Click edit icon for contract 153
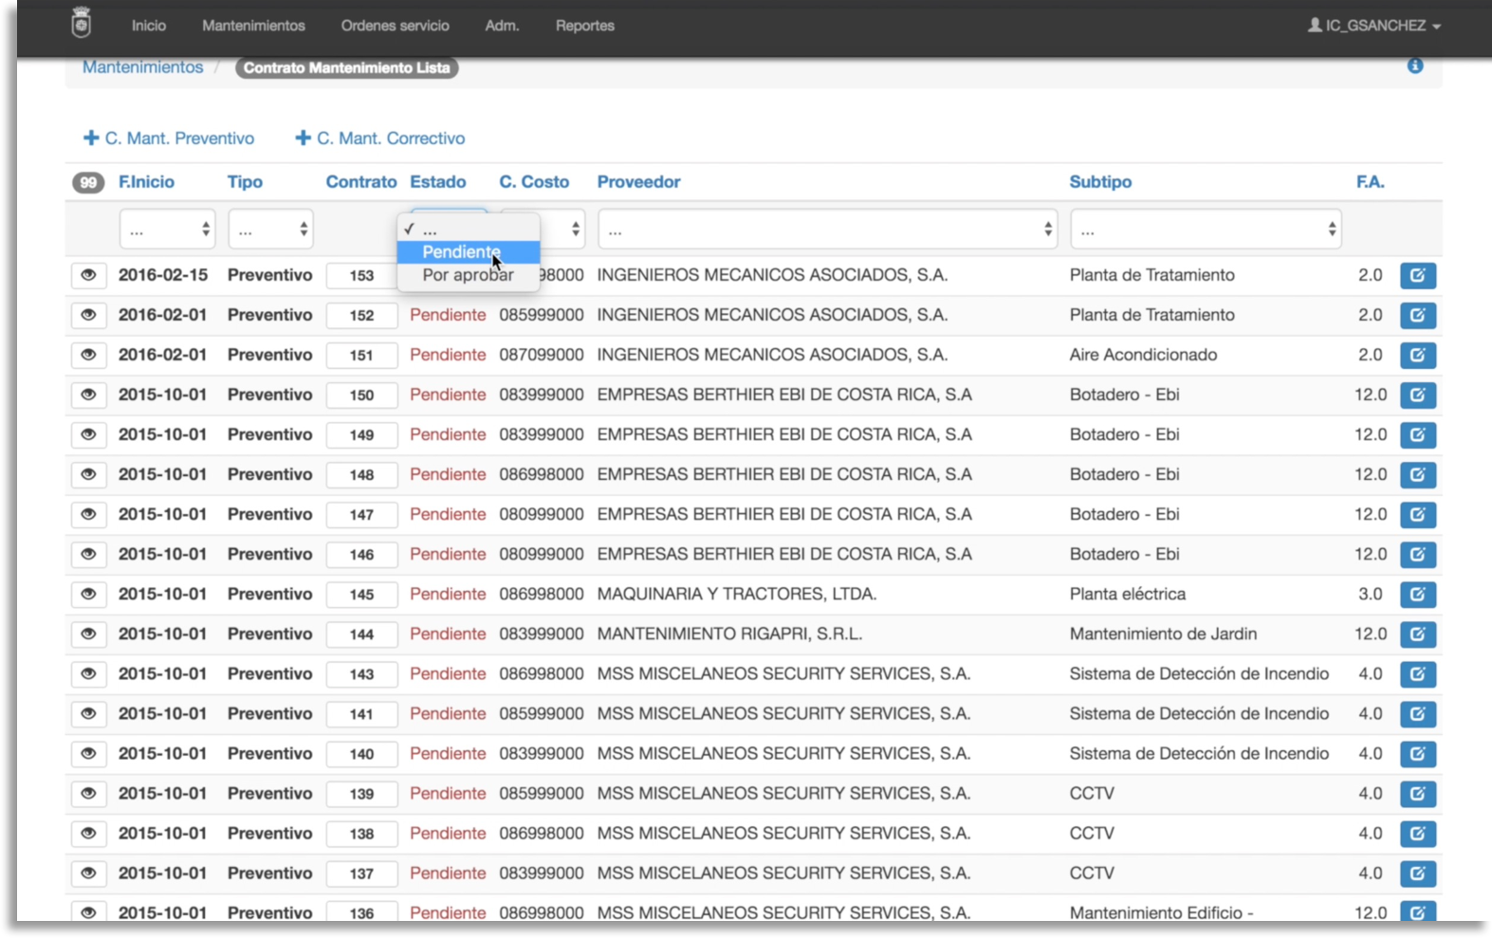Image resolution: width=1492 pixels, height=938 pixels. (x=1417, y=276)
